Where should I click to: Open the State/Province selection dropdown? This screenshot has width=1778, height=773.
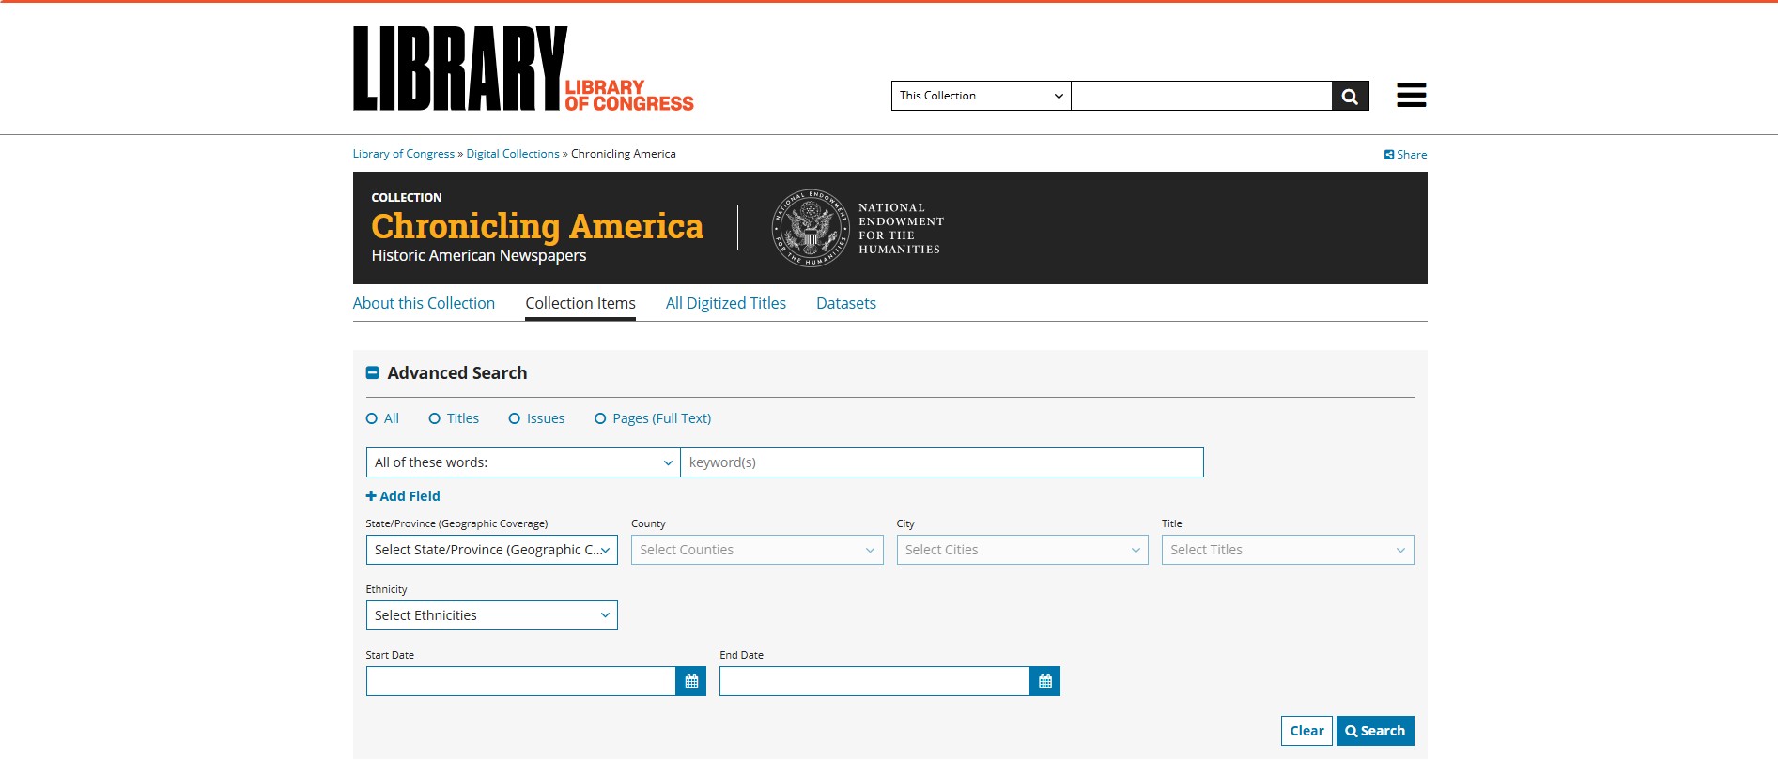click(x=491, y=550)
